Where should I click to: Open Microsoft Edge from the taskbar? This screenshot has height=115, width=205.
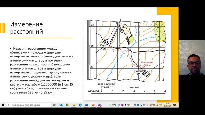point(80,105)
